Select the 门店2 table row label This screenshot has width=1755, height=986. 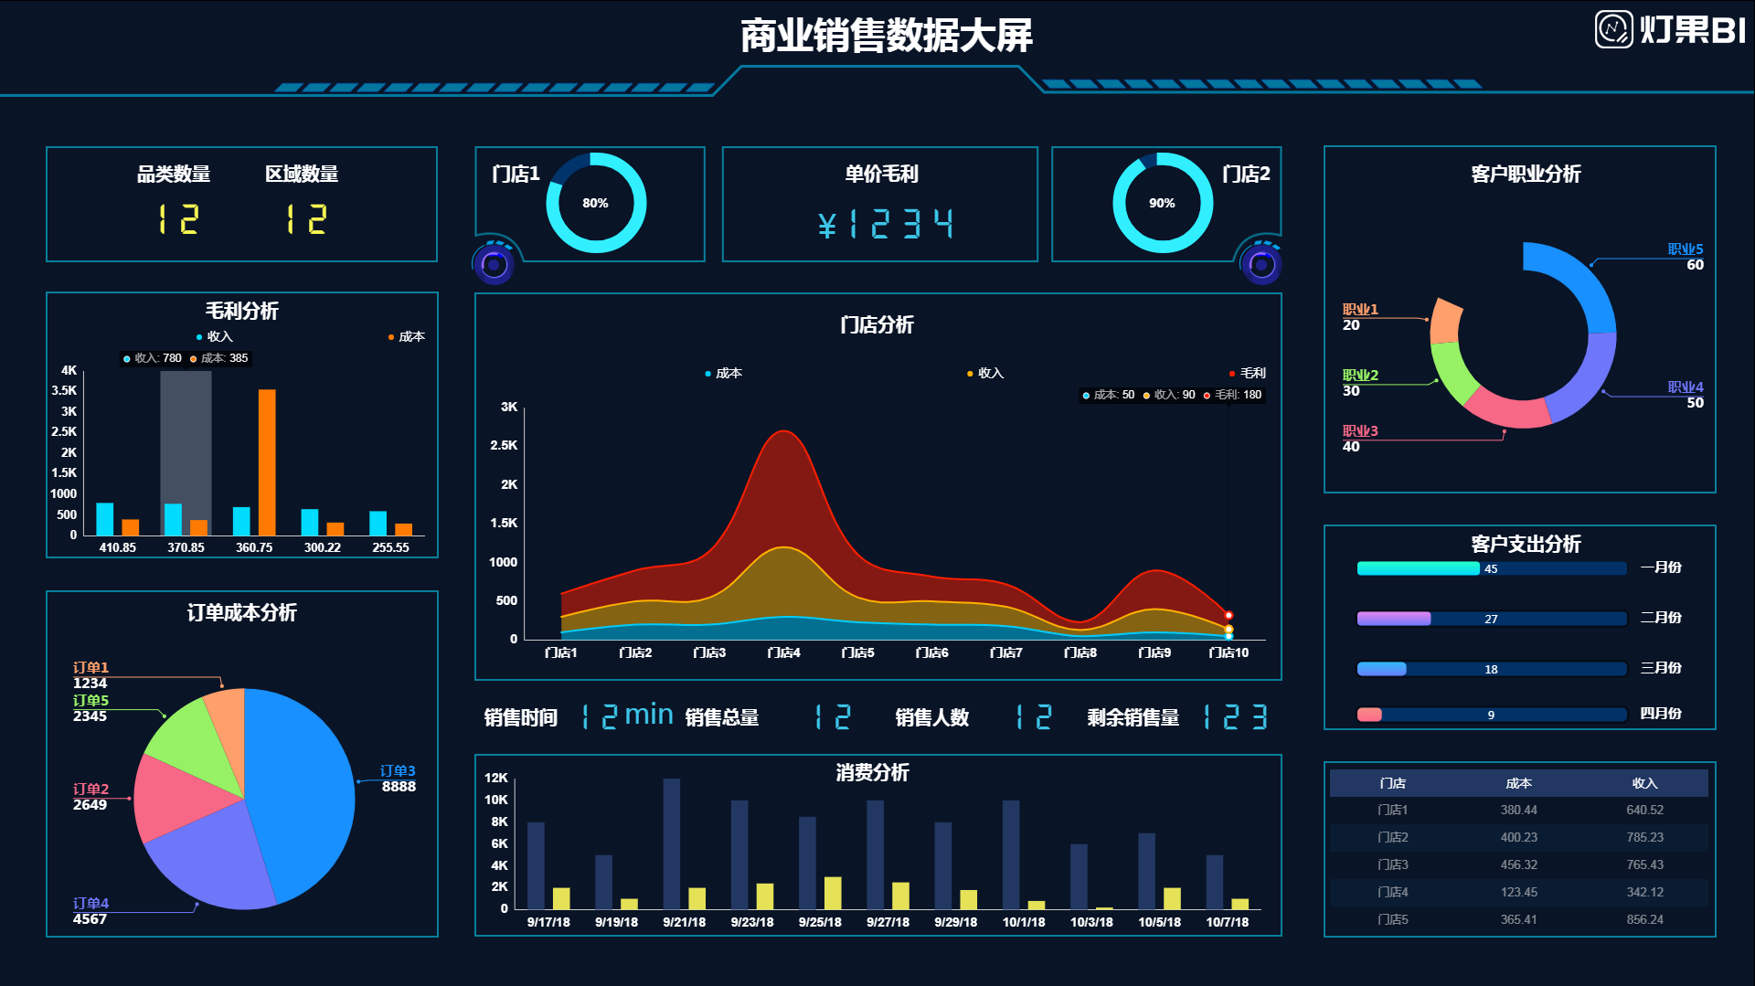click(x=1393, y=837)
